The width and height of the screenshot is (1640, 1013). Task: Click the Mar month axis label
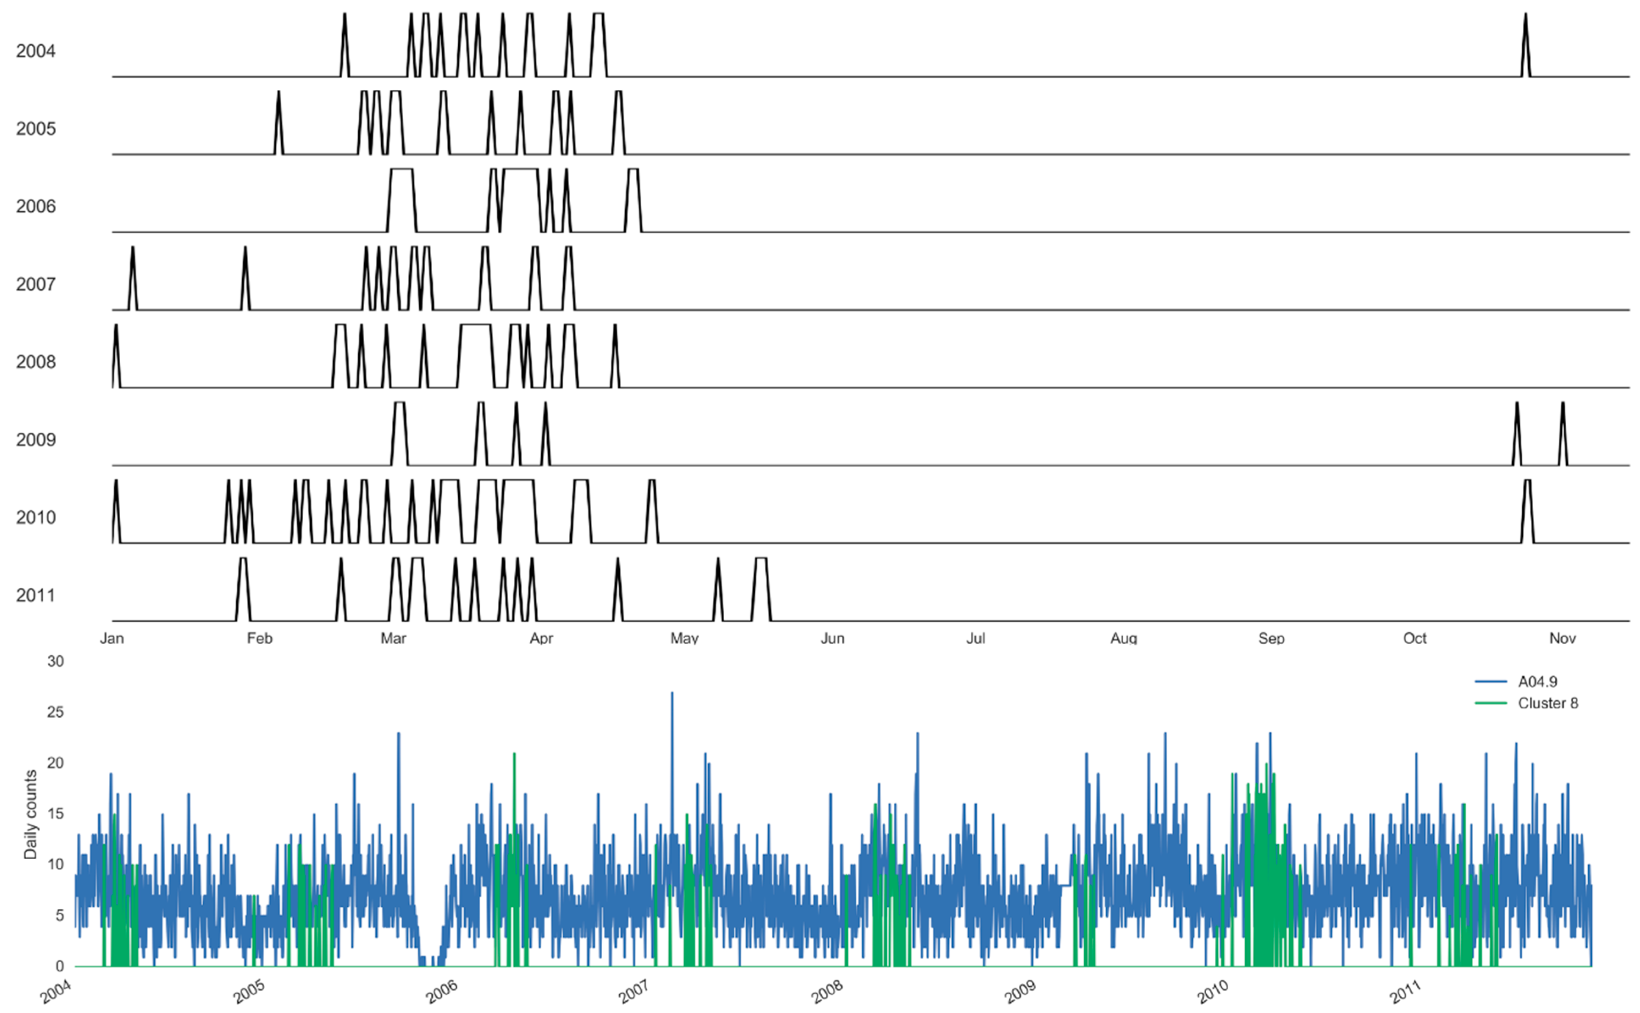click(x=393, y=639)
